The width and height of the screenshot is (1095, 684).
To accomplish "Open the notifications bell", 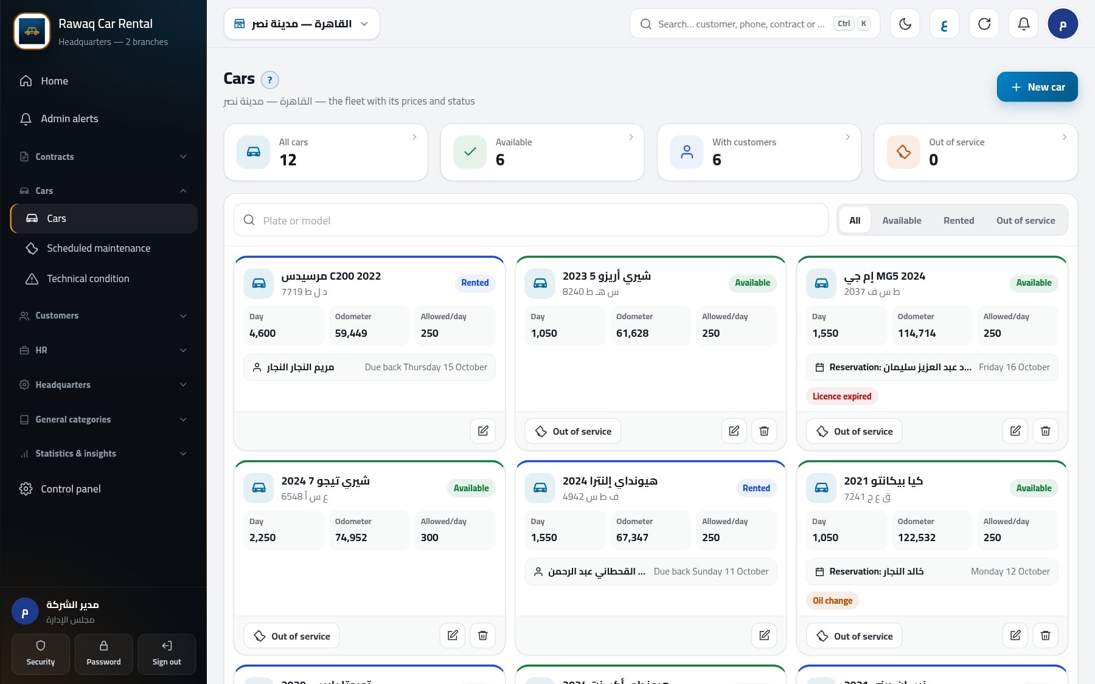I will click(x=1024, y=24).
